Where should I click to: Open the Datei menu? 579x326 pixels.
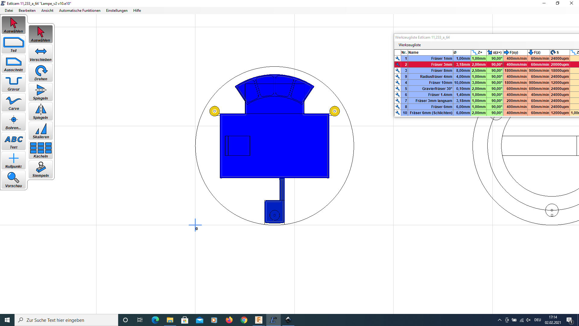coord(9,11)
